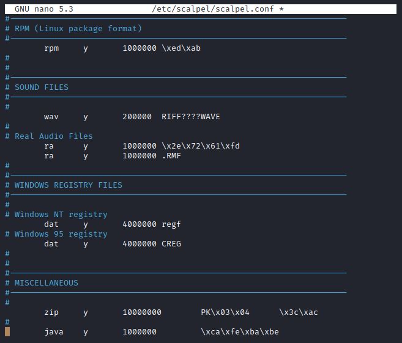Click the Windows NT registry comment
402x343 pixels.
pyautogui.click(x=61, y=215)
